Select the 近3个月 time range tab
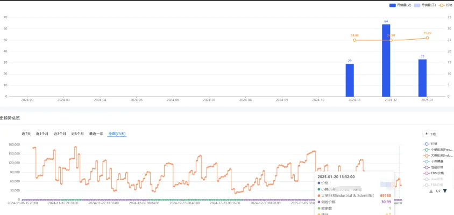 click(x=60, y=134)
